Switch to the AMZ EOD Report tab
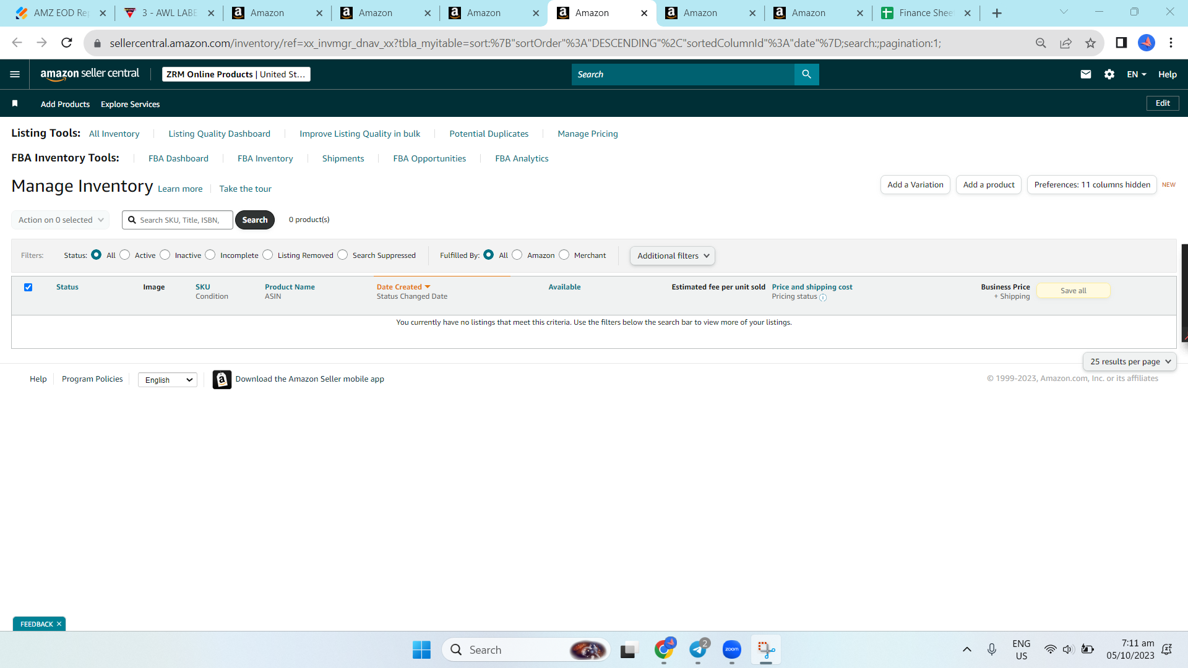This screenshot has width=1188, height=668. (61, 13)
